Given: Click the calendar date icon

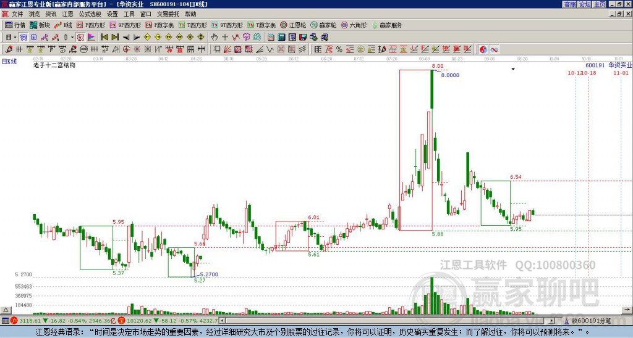Looking at the screenshot, I should coord(271,38).
